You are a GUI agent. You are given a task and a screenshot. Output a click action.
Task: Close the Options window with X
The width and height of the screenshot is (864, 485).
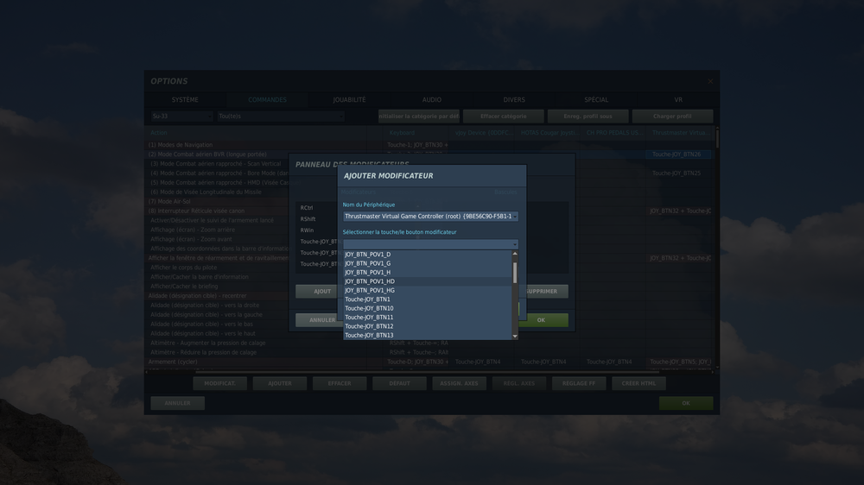(x=710, y=81)
